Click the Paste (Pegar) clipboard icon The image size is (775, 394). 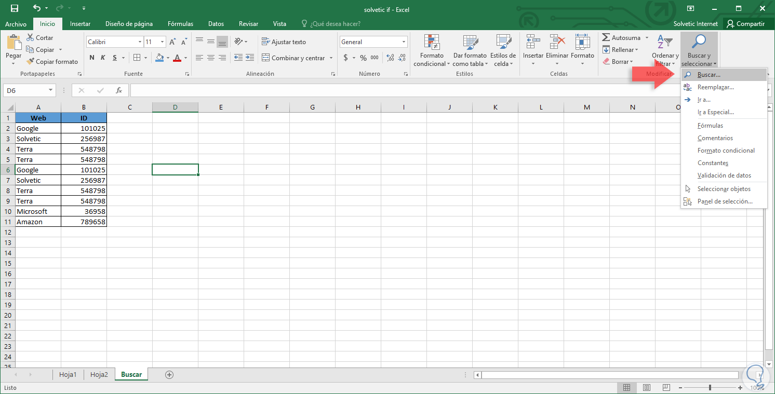click(x=14, y=42)
